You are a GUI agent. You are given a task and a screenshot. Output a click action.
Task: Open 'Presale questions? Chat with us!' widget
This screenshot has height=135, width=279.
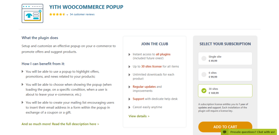coord(249,132)
